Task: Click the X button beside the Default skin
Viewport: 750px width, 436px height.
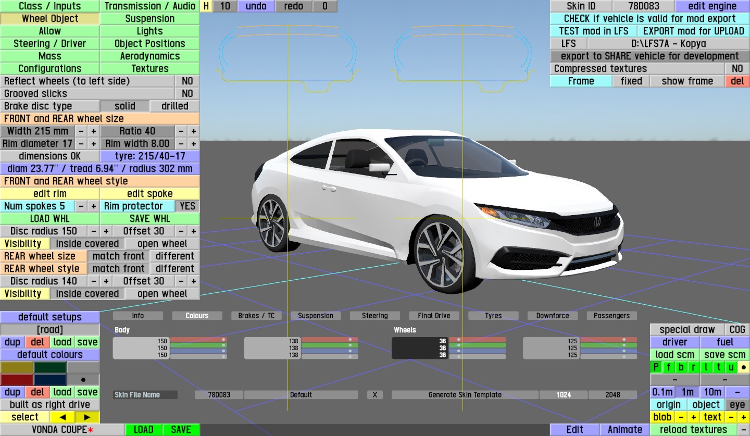Action: (374, 395)
